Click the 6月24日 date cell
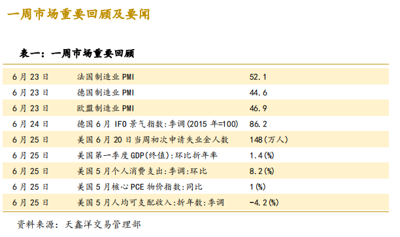Screen dimensions: 400x237 [x=30, y=124]
